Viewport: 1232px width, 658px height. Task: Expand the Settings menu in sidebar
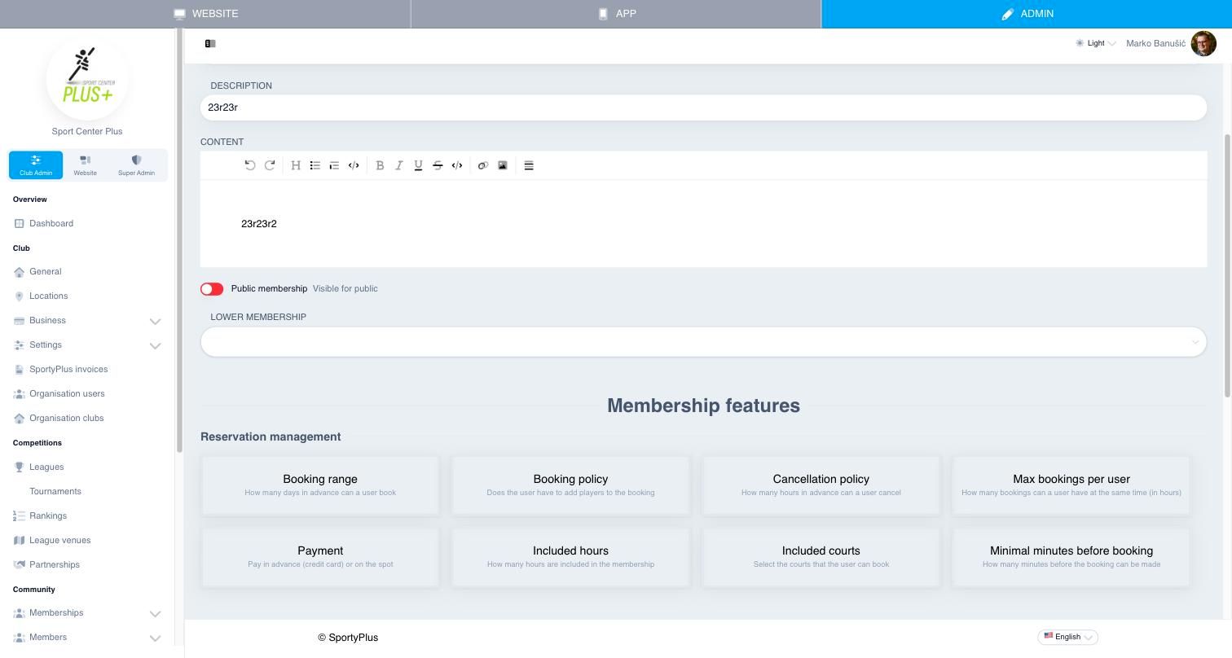87,345
